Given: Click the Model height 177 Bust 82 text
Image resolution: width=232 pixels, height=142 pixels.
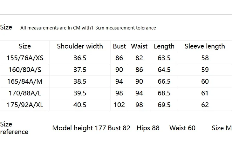Looking at the screenshot, I should tap(91, 128).
